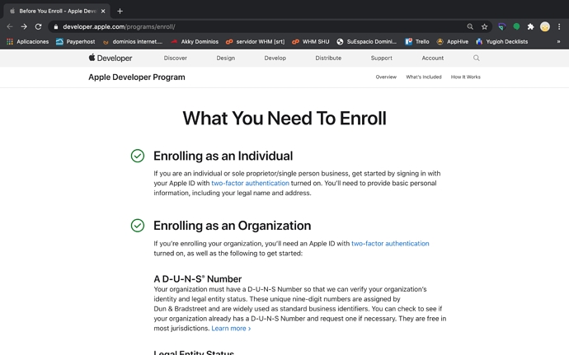Open the Chrome three-dot menu
569x355 pixels.
click(x=559, y=26)
